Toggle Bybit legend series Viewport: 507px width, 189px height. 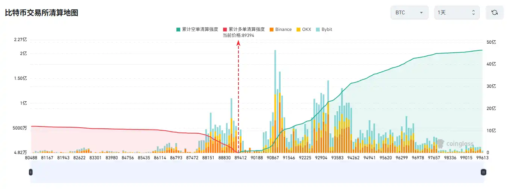click(324, 29)
